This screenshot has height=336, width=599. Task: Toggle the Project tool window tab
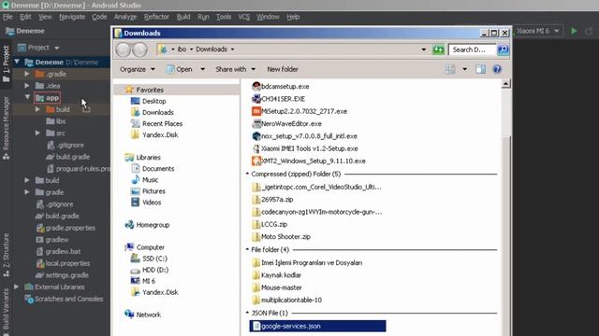pos(6,63)
